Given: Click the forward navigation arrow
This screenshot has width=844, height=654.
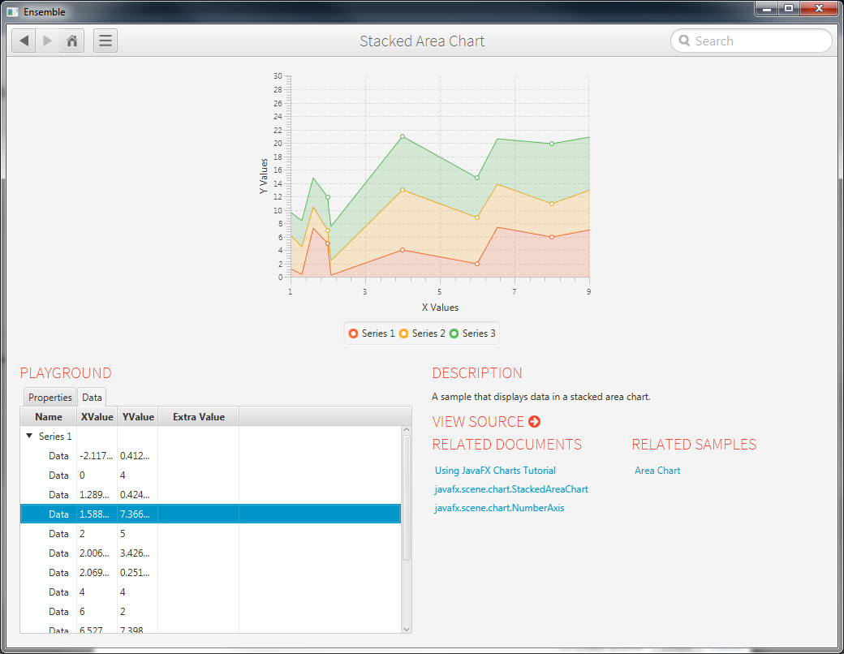Looking at the screenshot, I should [48, 41].
